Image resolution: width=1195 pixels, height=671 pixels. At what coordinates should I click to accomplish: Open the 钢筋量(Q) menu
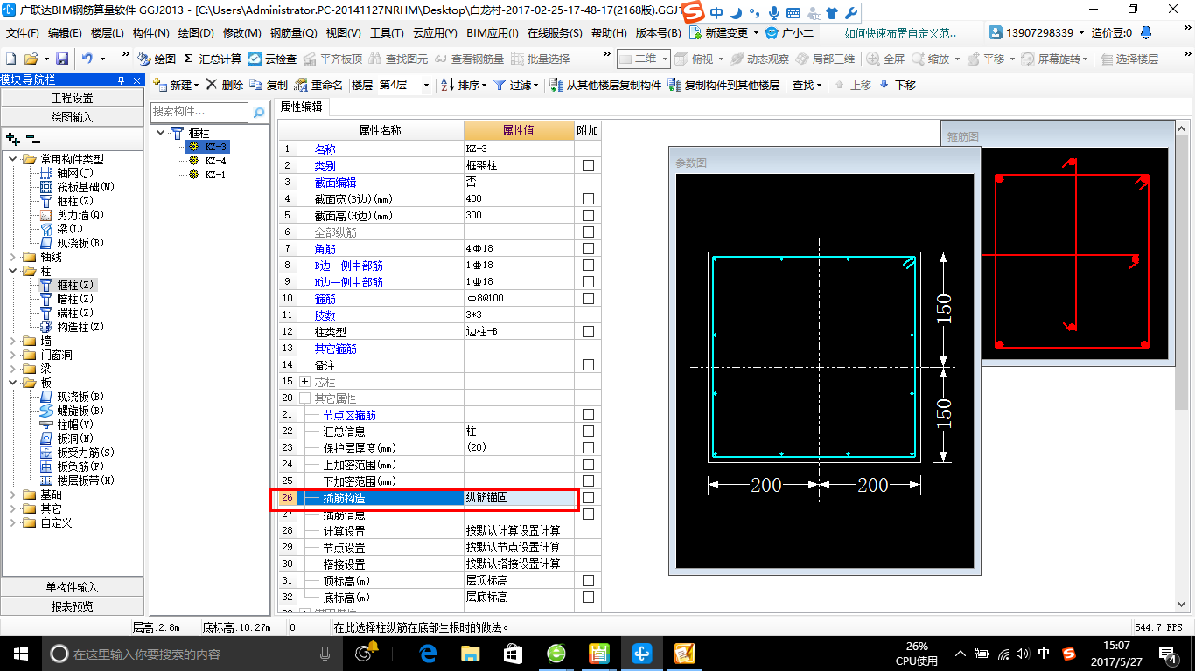[x=293, y=33]
